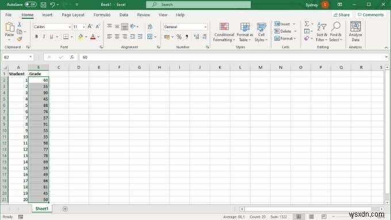The width and height of the screenshot is (391, 220).
Task: Click the Wrap Text icon
Action: click(150, 26)
